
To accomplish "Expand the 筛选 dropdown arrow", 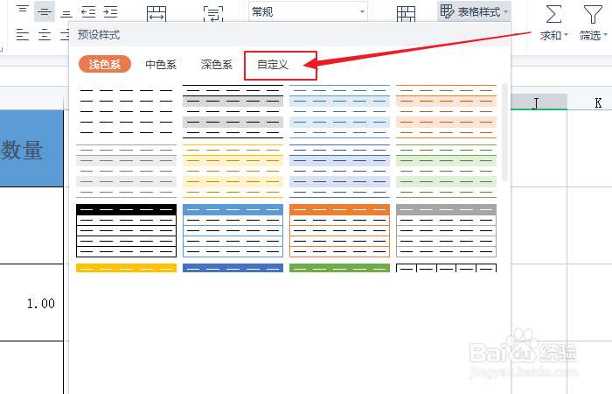I will pyautogui.click(x=605, y=35).
